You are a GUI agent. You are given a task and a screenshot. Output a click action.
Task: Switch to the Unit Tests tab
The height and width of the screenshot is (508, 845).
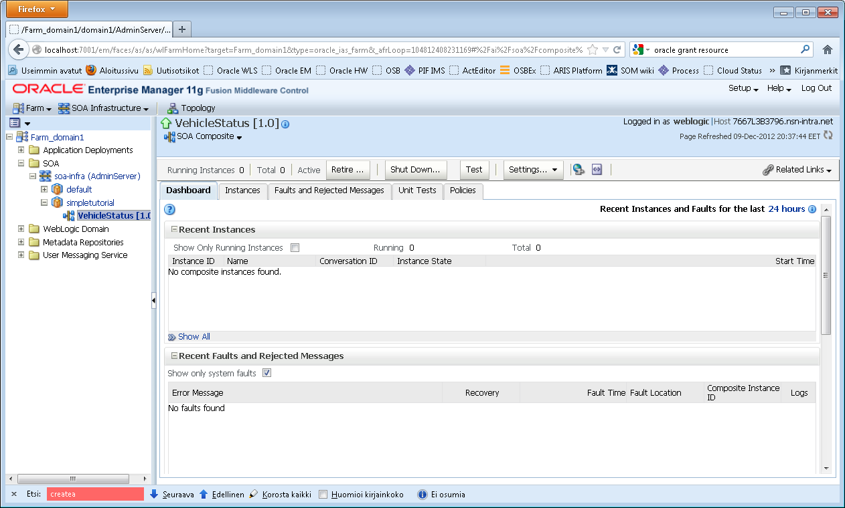coord(417,190)
